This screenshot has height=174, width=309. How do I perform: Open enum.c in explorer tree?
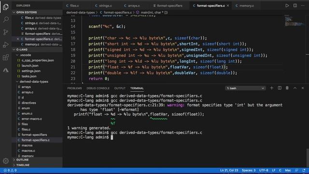27,114
